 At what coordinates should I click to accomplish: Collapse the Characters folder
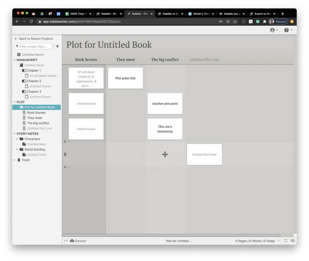17,139
